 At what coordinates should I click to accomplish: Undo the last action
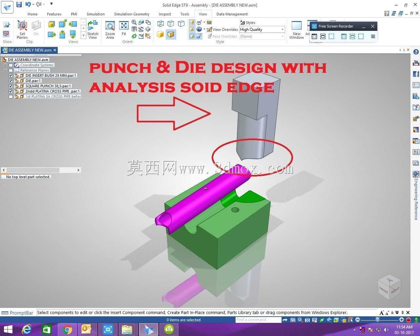tap(28, 4)
